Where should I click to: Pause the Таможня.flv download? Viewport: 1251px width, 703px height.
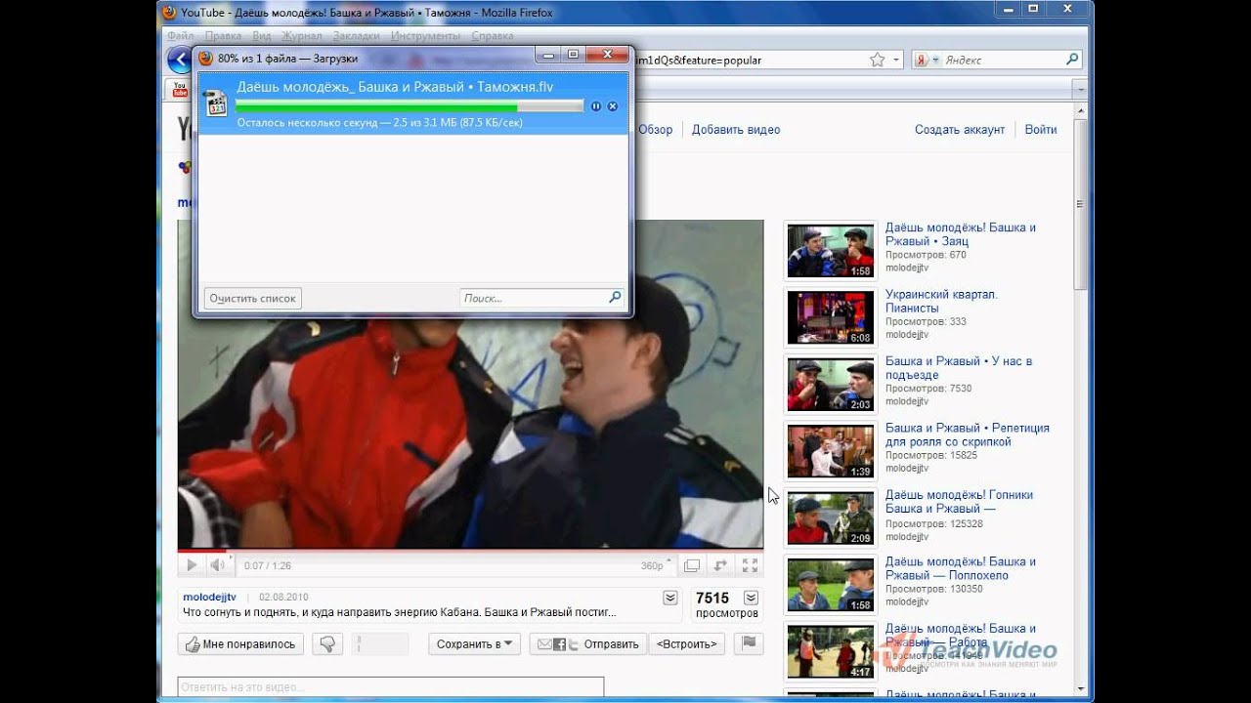coord(596,105)
